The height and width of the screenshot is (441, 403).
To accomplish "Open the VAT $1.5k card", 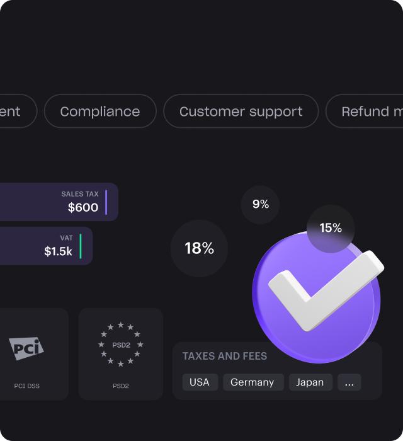I will (47, 246).
